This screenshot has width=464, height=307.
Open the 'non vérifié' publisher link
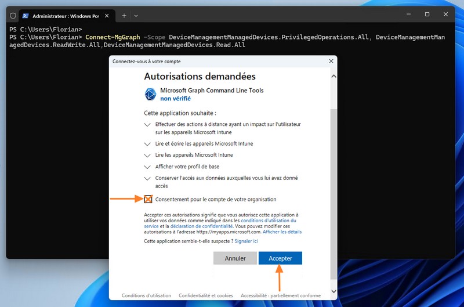(175, 99)
